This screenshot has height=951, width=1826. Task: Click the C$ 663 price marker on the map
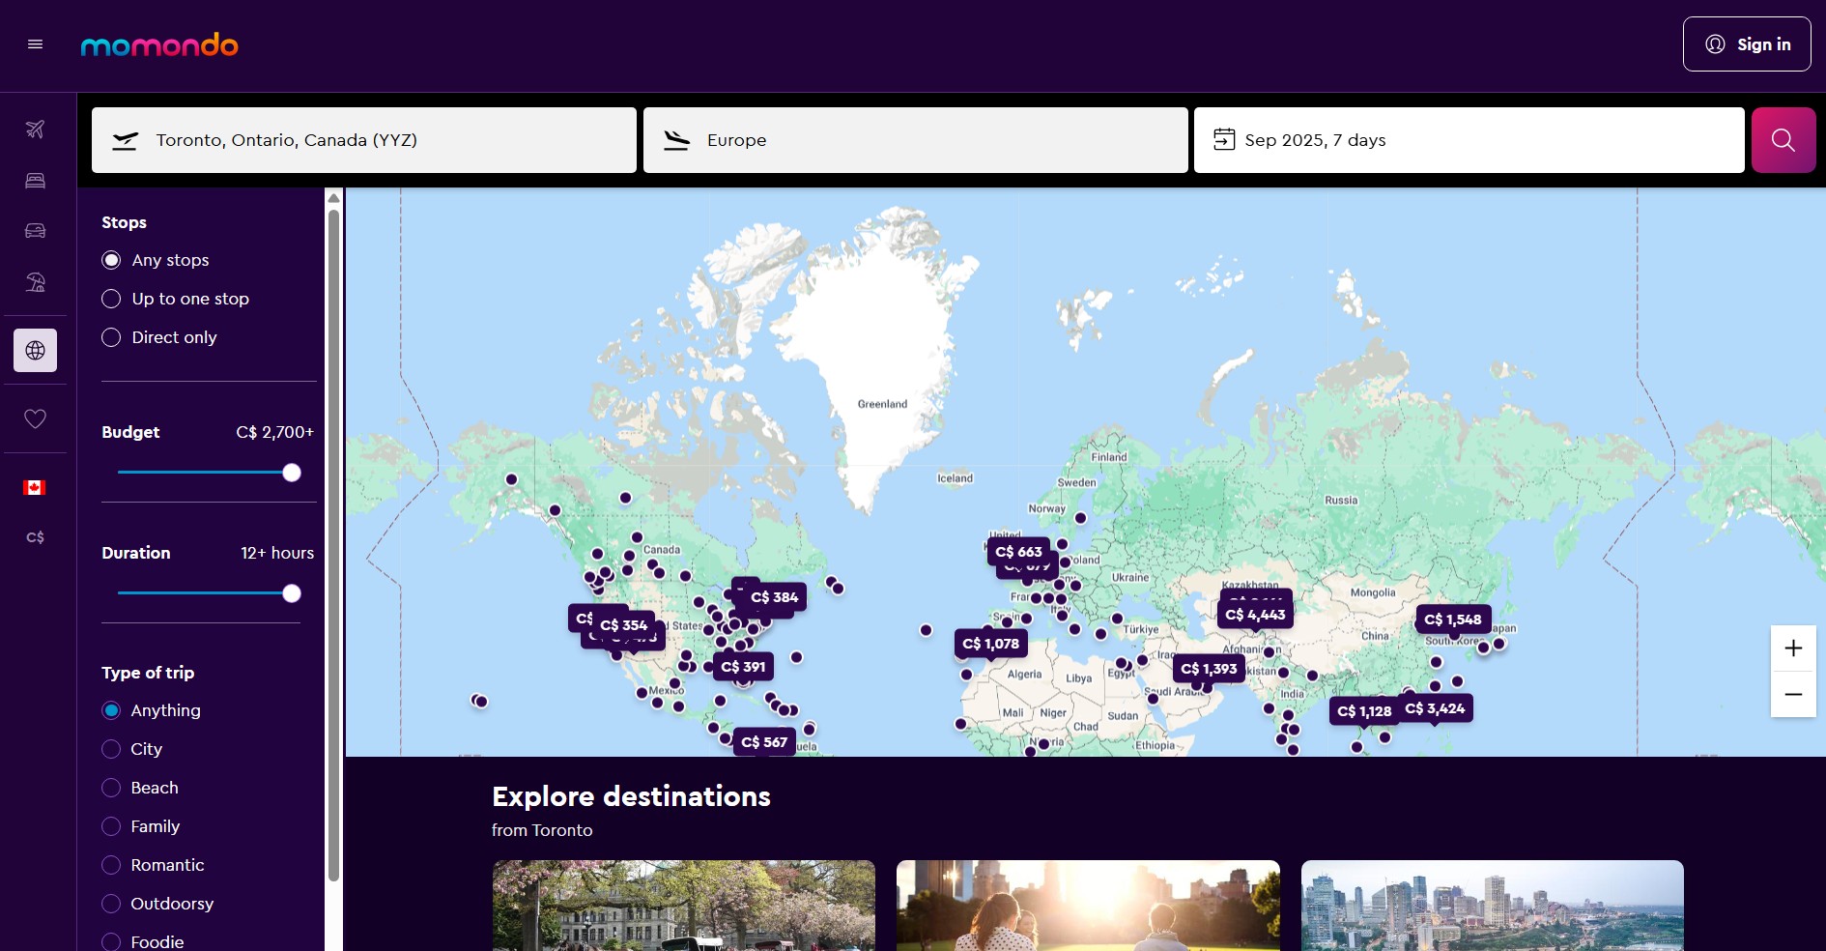click(x=1017, y=552)
